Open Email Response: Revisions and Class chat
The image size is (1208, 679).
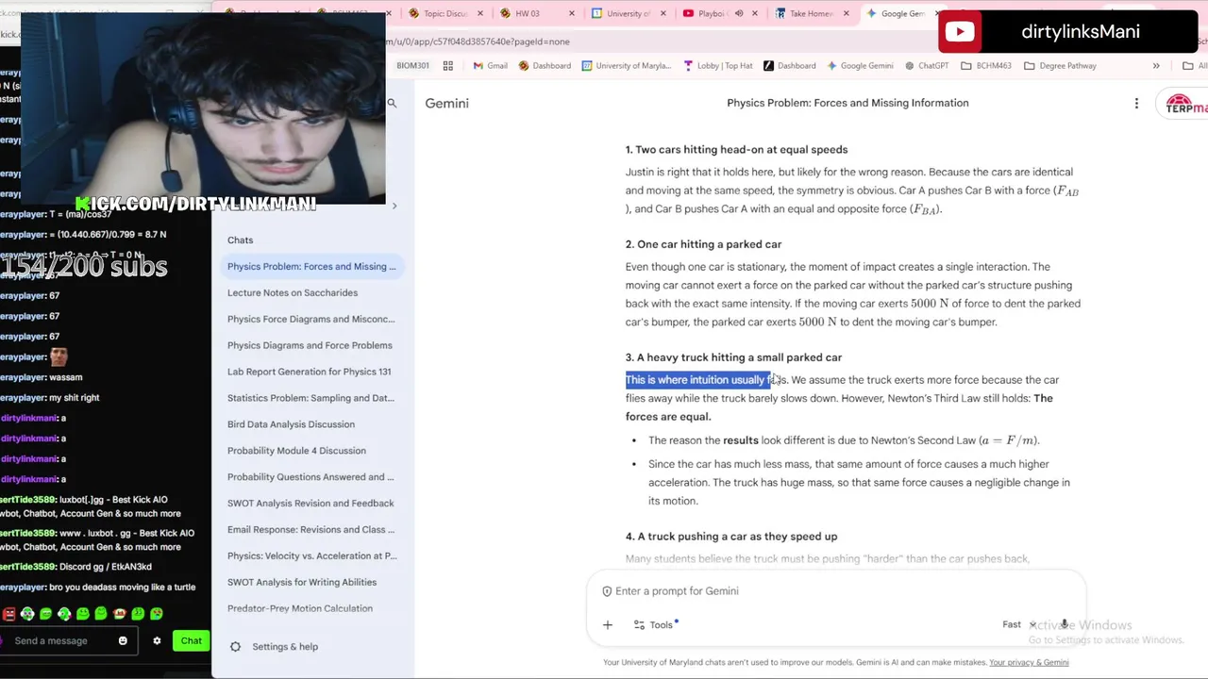click(310, 529)
